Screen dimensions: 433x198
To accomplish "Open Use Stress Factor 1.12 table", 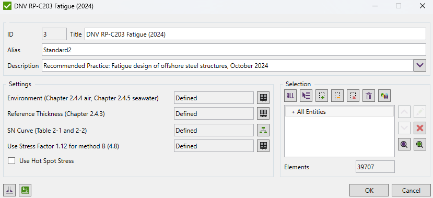I will click(263, 146).
